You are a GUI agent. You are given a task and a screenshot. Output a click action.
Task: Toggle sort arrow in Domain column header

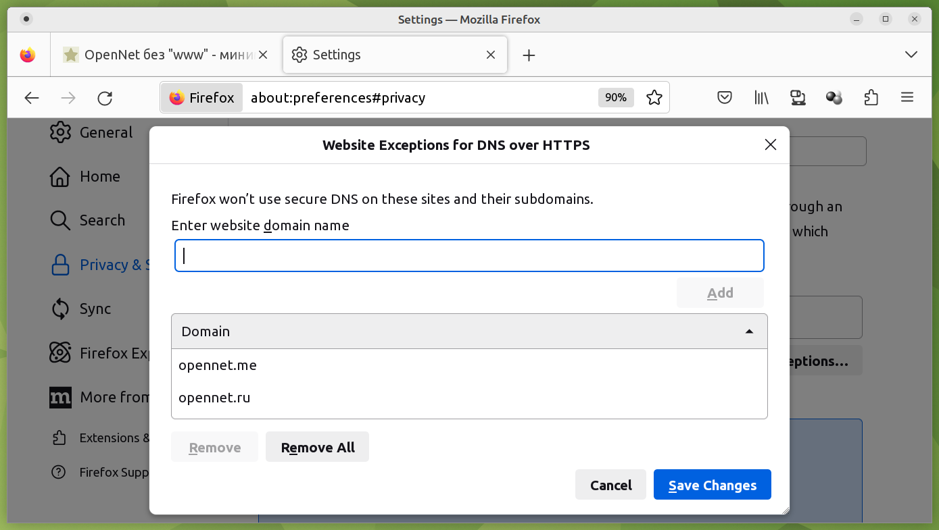coord(749,332)
